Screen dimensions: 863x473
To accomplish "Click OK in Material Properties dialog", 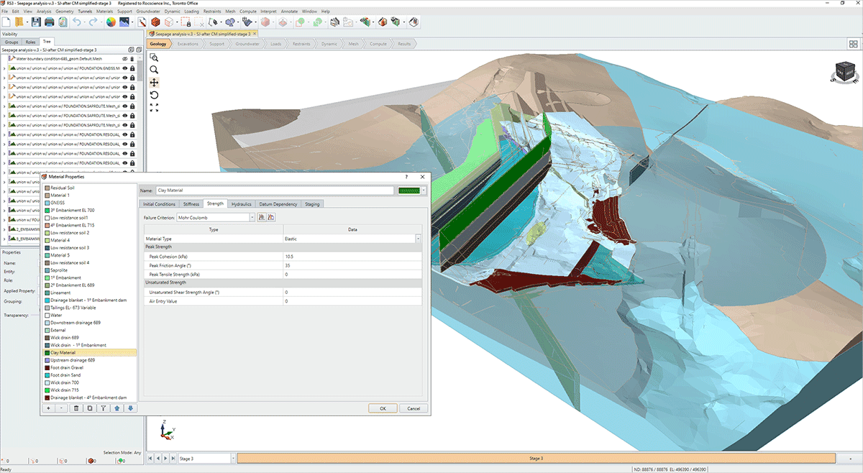I will pos(383,408).
